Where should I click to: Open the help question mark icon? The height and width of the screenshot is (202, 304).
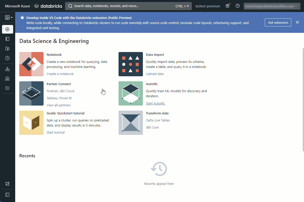tap(237, 6)
